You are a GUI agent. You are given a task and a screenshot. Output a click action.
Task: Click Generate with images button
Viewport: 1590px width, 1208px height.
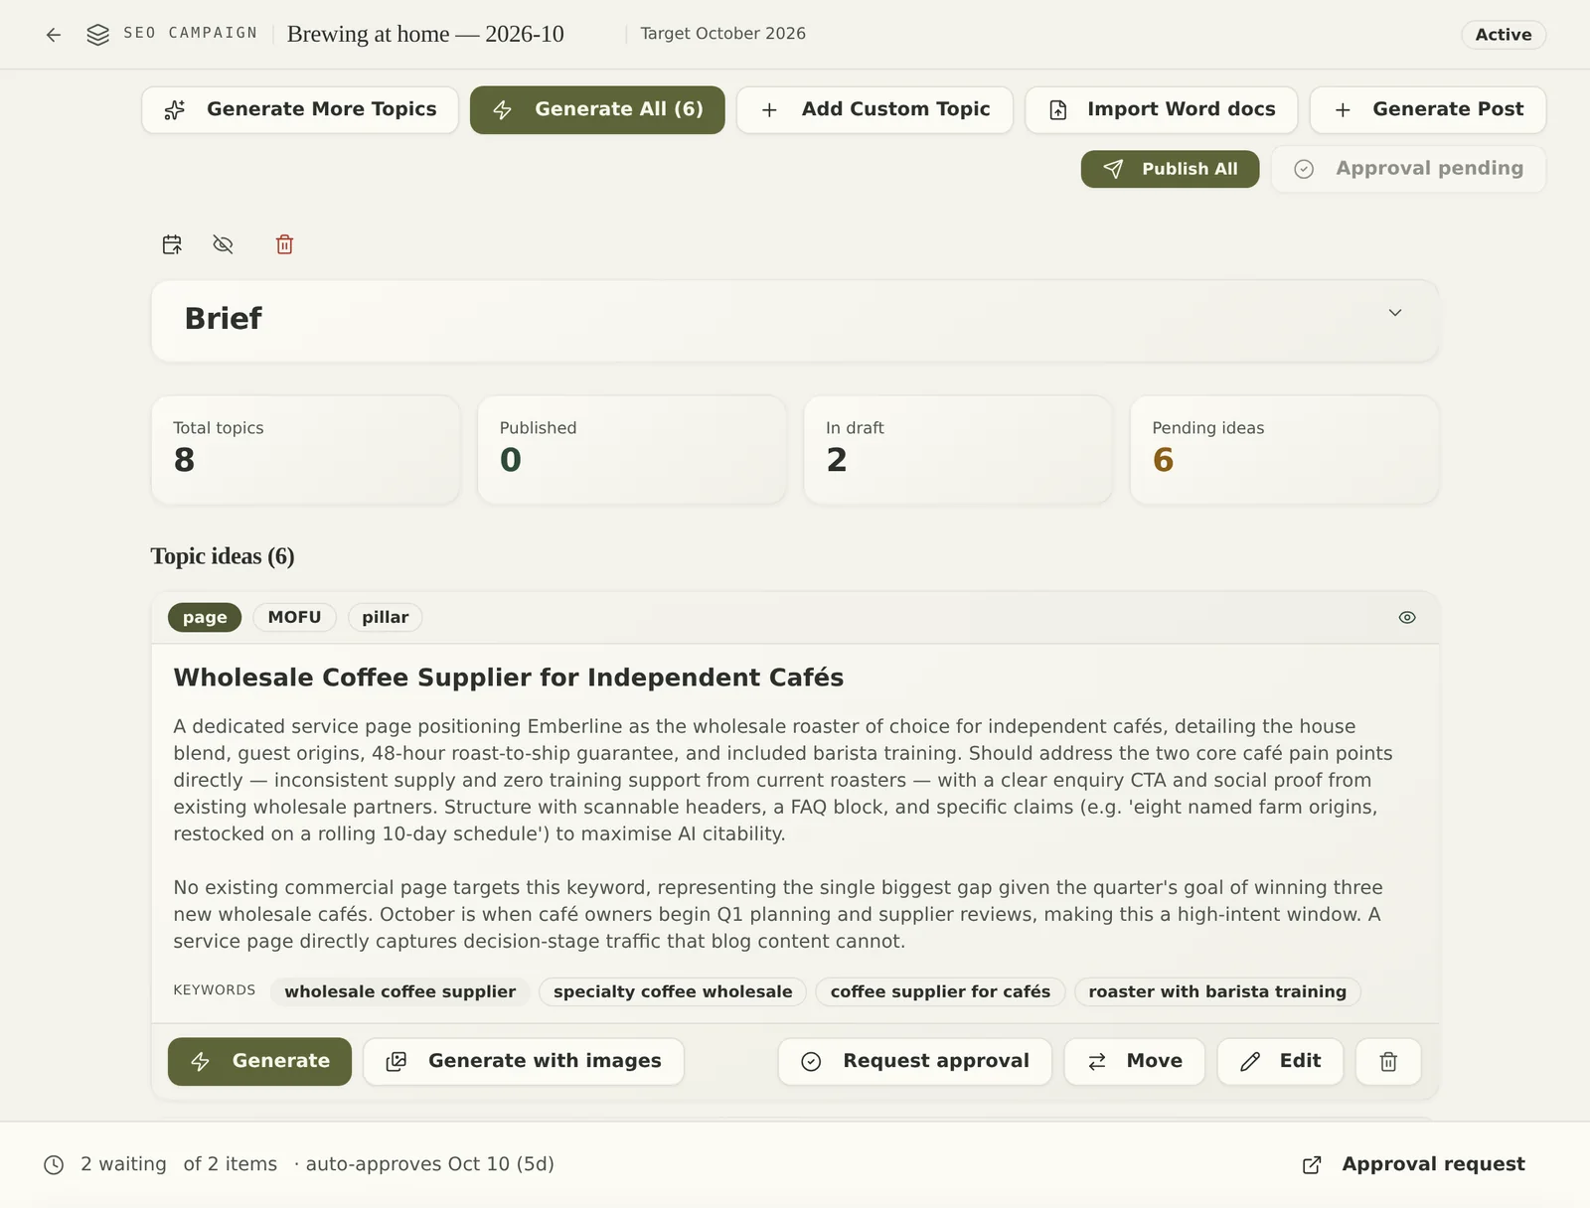click(x=524, y=1062)
